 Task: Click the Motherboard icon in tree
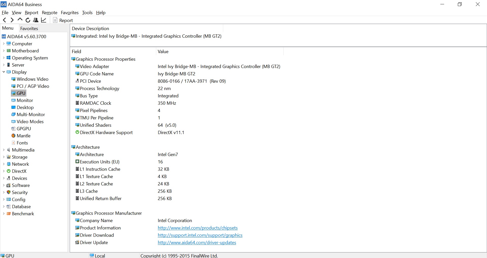(x=9, y=51)
